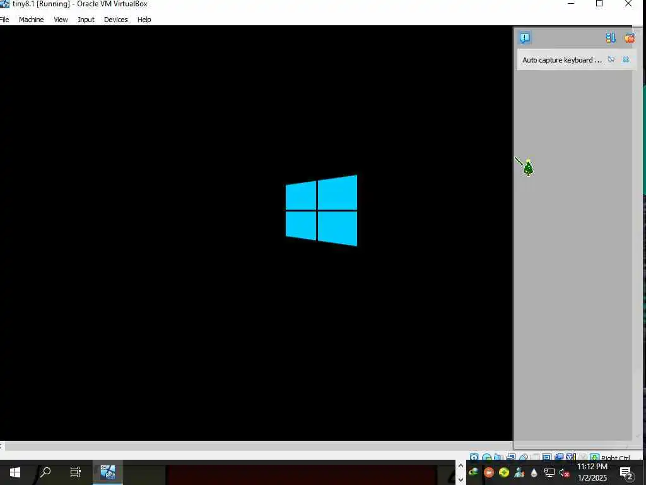Click the display status bar icon
Screen dimensions: 646x485
pyautogui.click(x=547, y=457)
